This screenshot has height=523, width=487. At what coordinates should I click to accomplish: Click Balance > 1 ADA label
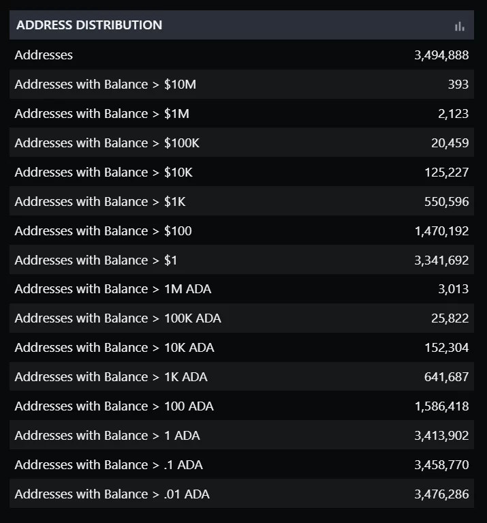(x=108, y=436)
